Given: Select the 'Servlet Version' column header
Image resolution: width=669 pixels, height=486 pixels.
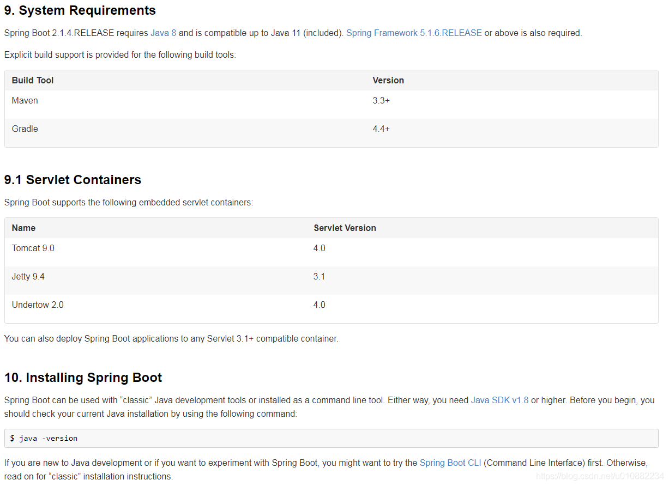Looking at the screenshot, I should point(345,228).
